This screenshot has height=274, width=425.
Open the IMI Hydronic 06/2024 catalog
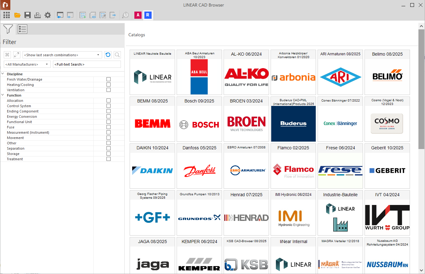point(293,213)
